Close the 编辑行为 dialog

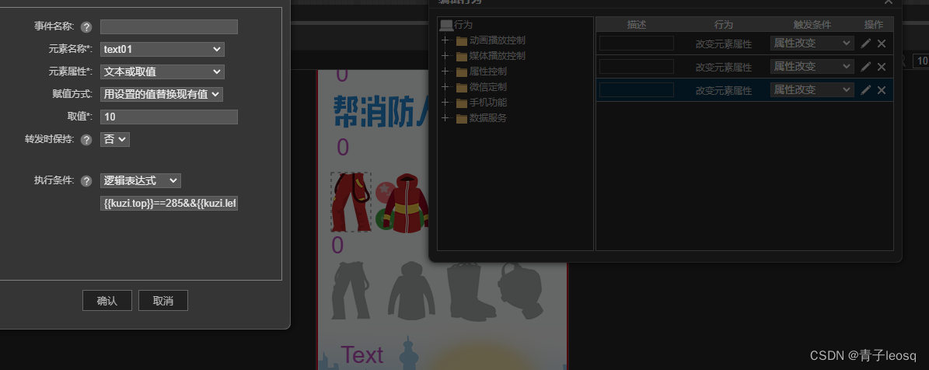coord(888,2)
